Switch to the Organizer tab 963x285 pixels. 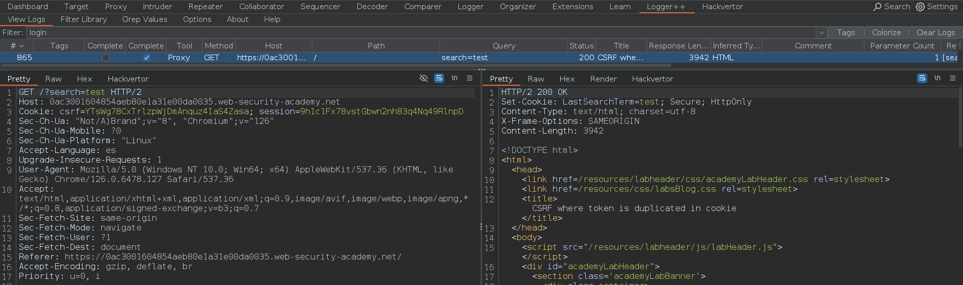pos(518,7)
